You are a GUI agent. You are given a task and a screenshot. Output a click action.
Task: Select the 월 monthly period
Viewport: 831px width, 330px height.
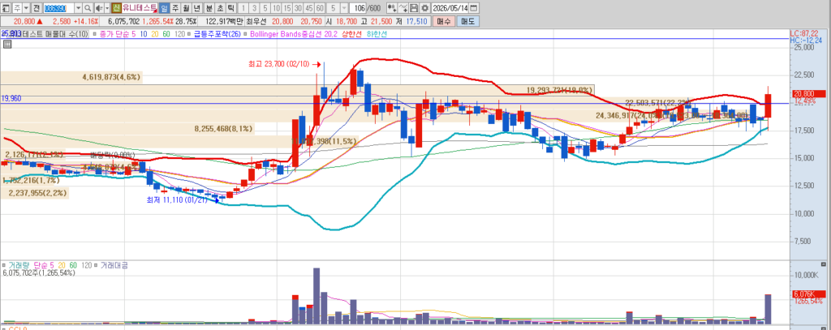[186, 8]
